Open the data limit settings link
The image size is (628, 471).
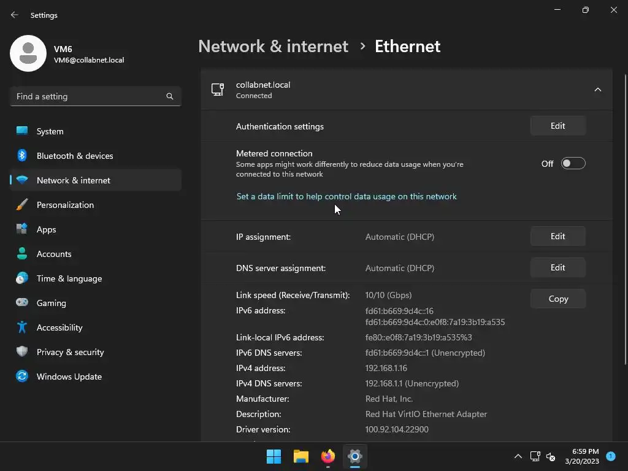click(x=347, y=196)
